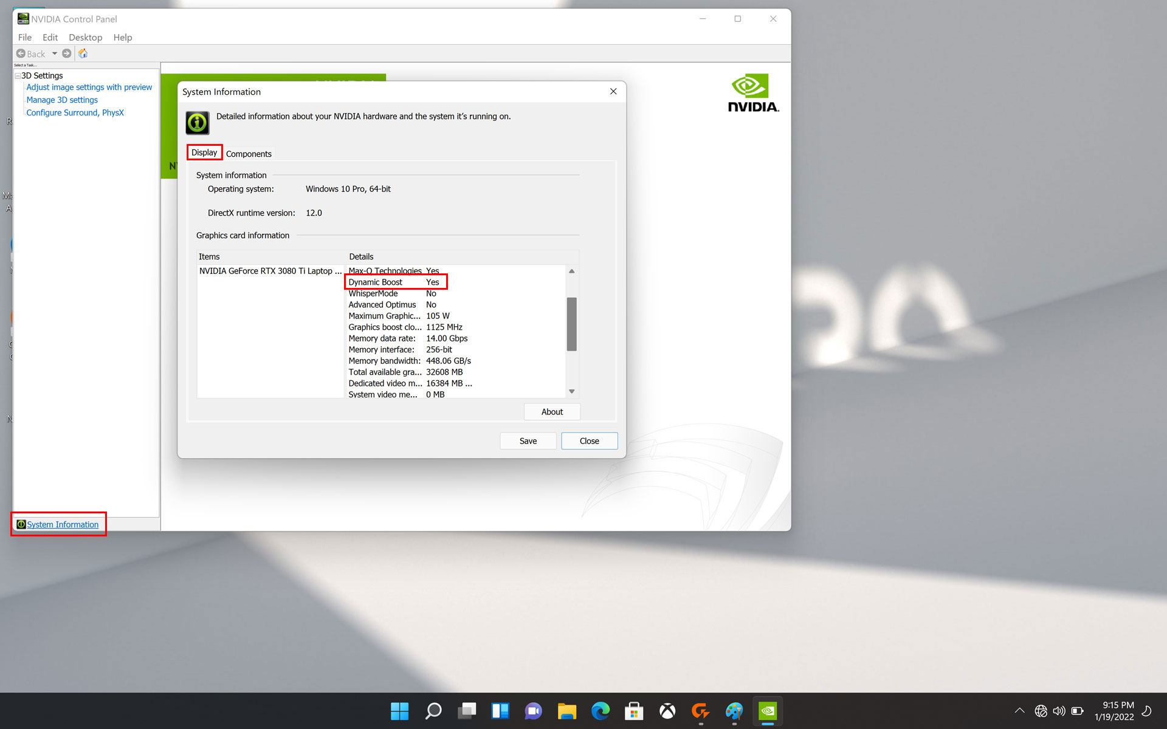1167x729 pixels.
Task: Close the System Information dialog with X
Action: click(613, 91)
